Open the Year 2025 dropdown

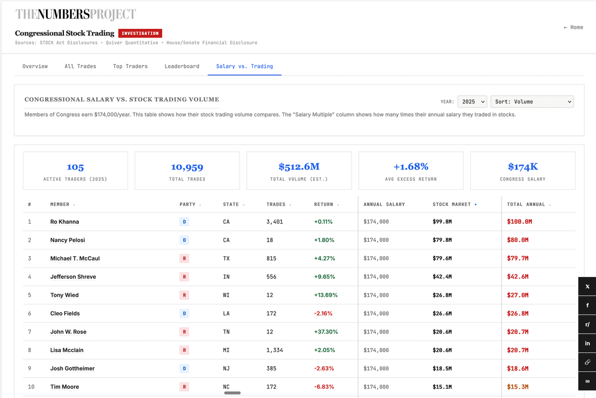click(472, 102)
